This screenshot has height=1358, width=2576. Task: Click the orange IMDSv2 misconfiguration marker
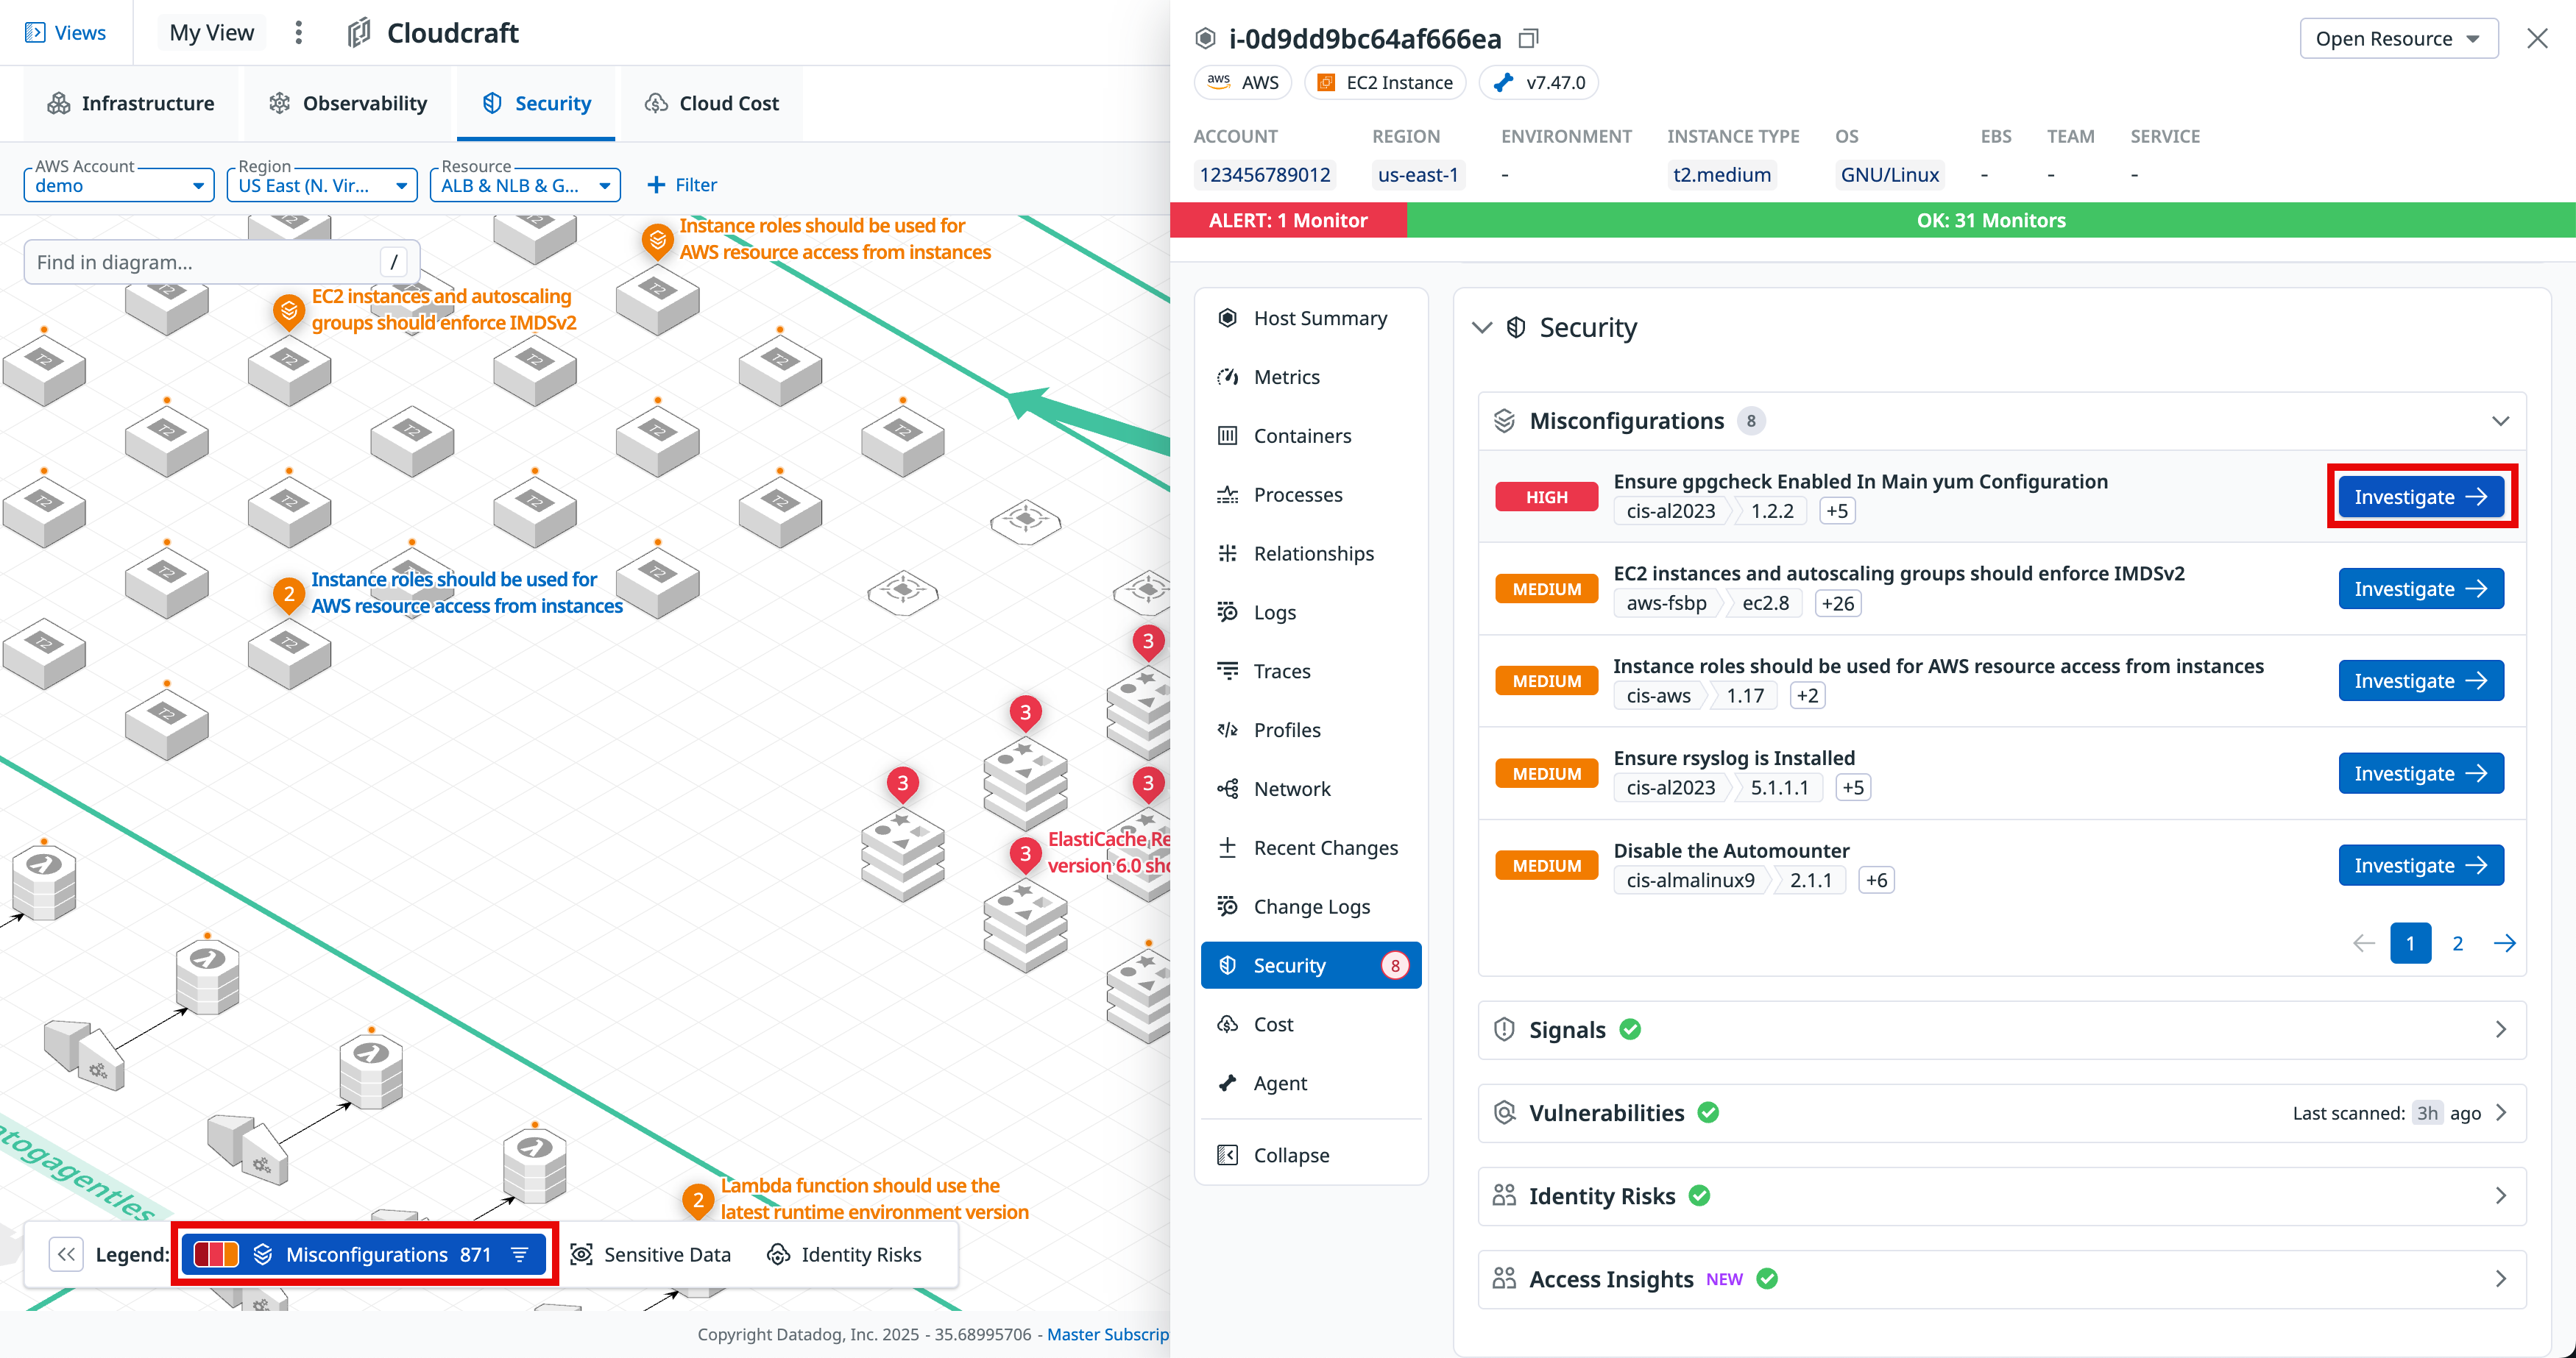(x=289, y=312)
